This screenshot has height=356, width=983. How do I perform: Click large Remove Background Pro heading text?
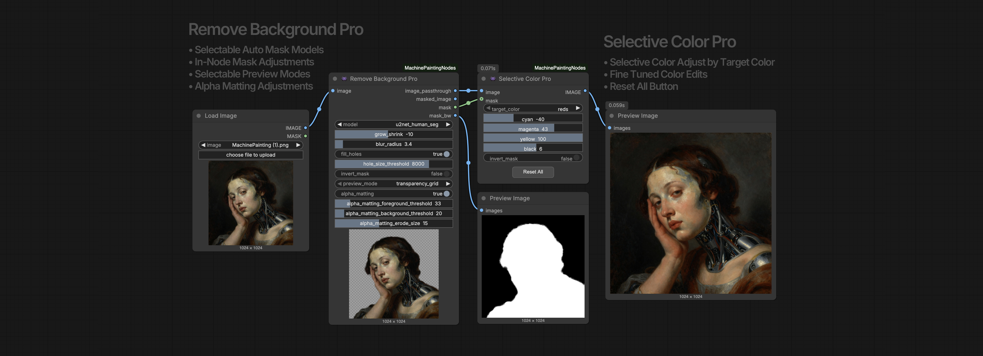coord(275,30)
